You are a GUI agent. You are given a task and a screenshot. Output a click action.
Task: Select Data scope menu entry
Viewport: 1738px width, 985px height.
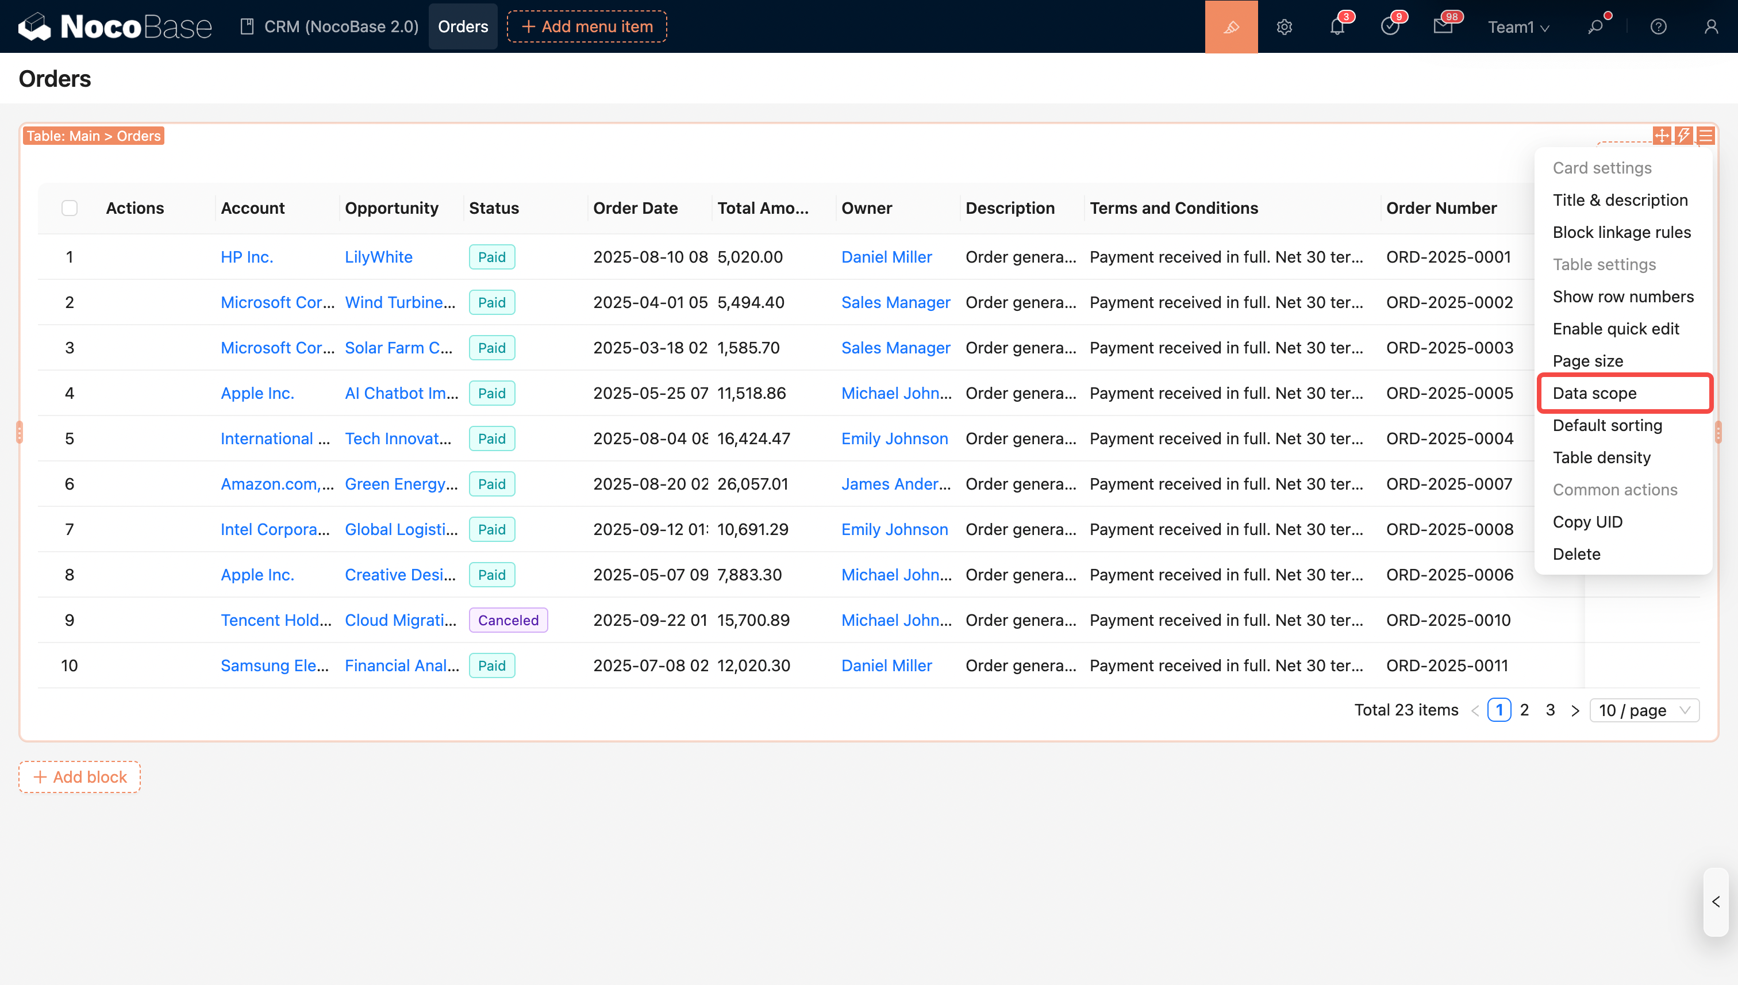(1594, 393)
